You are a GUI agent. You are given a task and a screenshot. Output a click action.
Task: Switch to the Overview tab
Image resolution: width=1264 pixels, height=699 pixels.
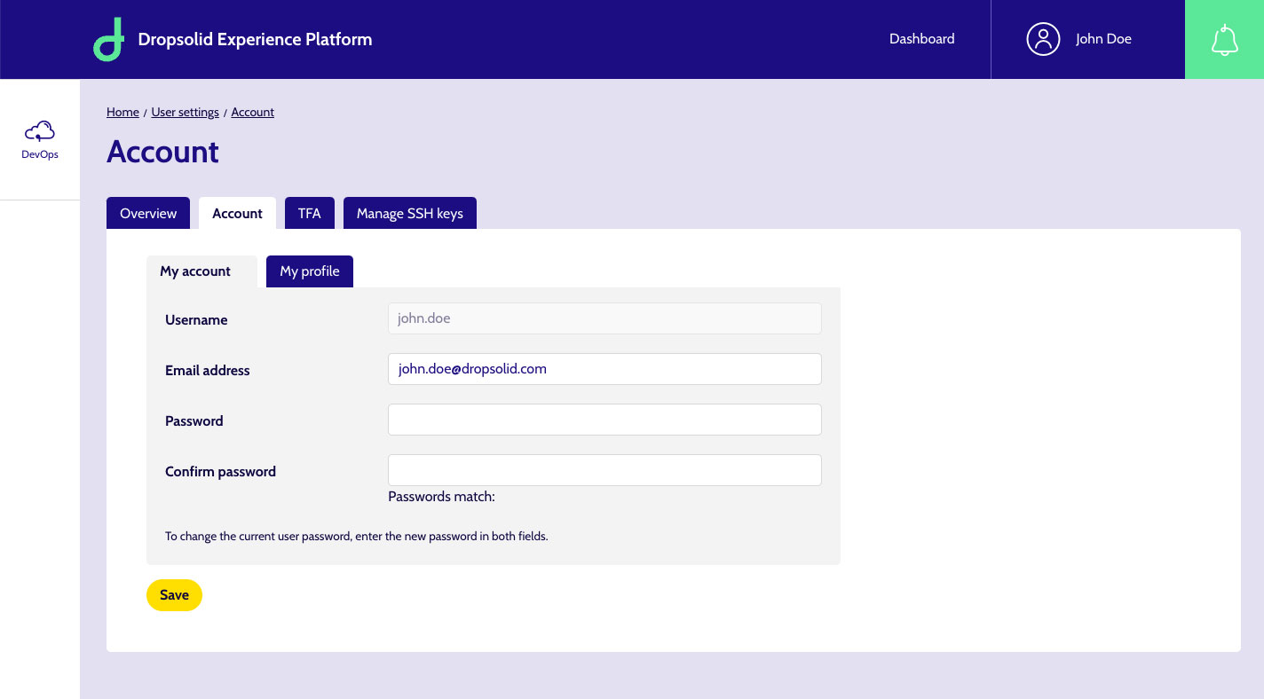click(x=148, y=213)
